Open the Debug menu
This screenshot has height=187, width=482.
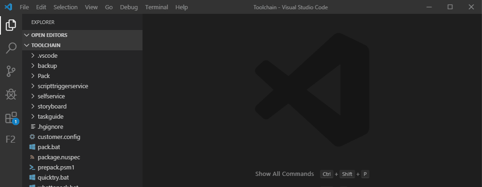coord(129,7)
